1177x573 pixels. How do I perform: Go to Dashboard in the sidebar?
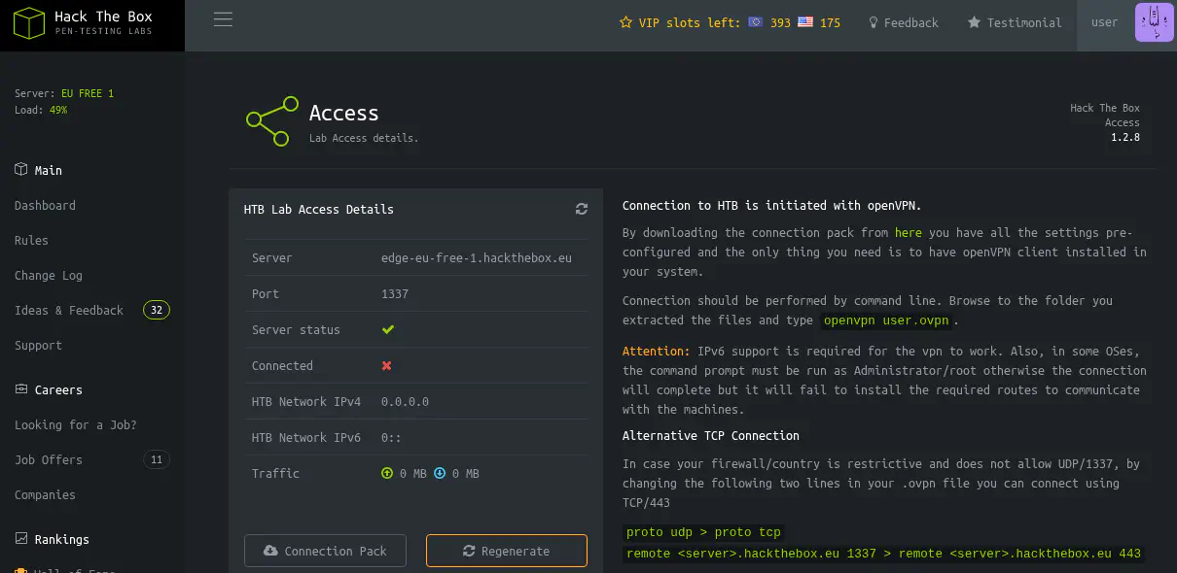(45, 205)
